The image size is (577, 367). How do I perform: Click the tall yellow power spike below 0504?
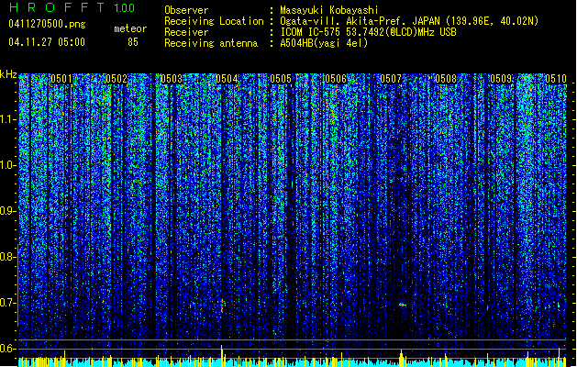[x=221, y=356]
